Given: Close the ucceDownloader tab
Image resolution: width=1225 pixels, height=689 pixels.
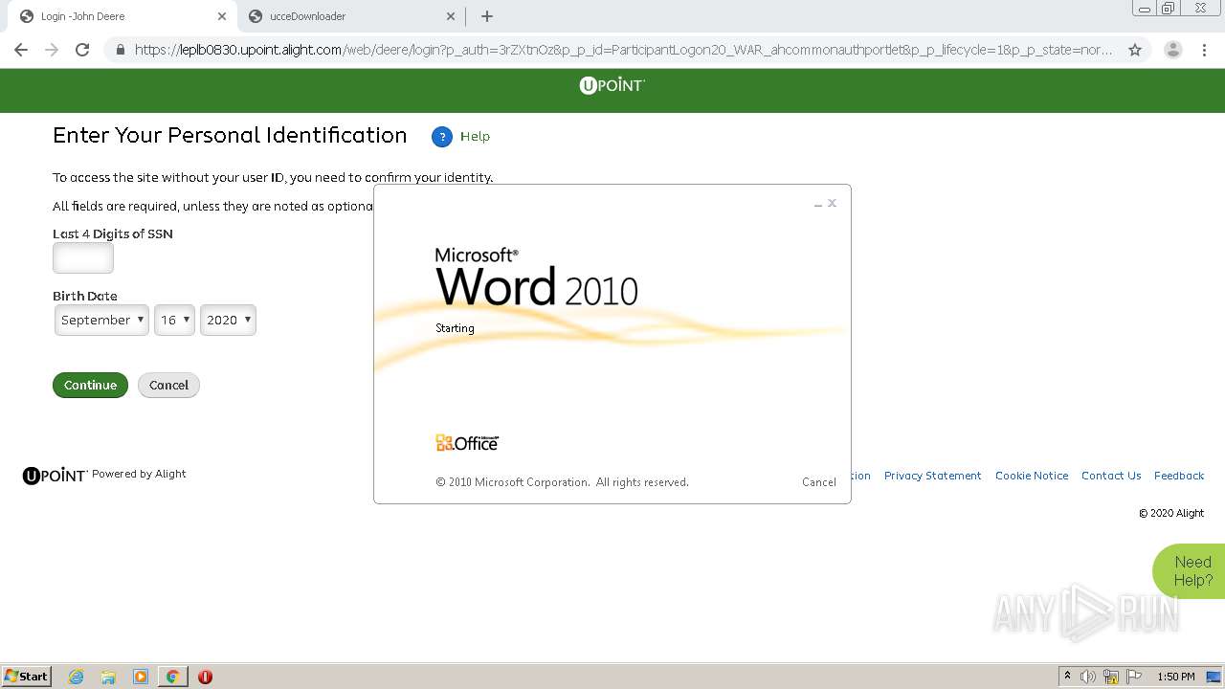Looking at the screenshot, I should coord(451,16).
